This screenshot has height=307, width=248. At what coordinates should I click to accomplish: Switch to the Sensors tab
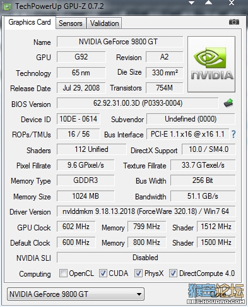click(x=71, y=23)
